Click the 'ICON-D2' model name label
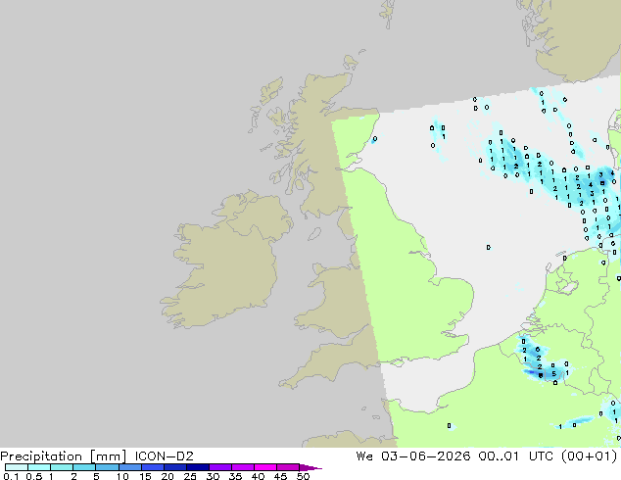Screen dimensions: 621x480 pos(164,456)
